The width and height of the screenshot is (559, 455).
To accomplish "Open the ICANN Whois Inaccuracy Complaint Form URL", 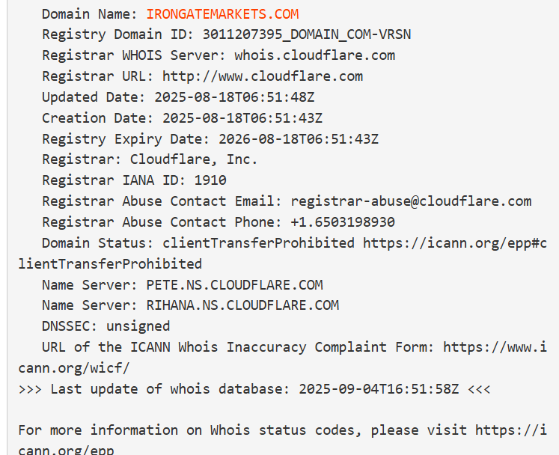I will point(495,347).
